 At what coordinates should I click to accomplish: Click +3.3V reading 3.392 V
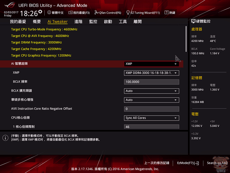point(196,138)
